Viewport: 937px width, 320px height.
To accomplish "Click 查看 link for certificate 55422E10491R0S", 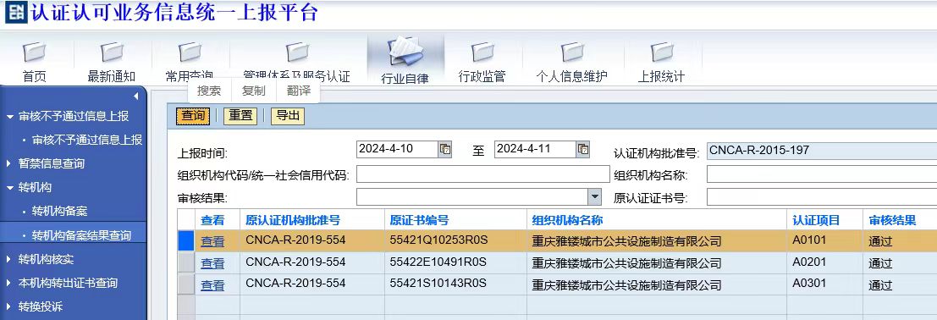I will (x=212, y=264).
